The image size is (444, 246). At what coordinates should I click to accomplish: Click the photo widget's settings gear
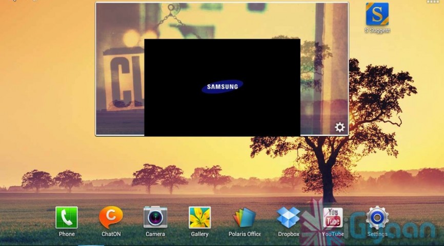point(339,127)
